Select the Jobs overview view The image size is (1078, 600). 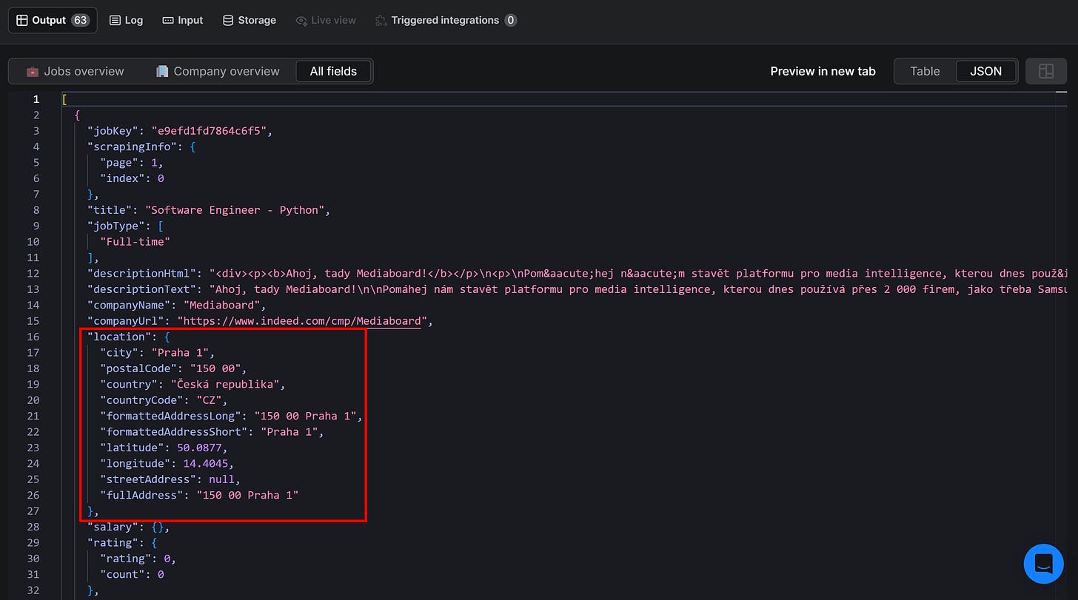76,71
